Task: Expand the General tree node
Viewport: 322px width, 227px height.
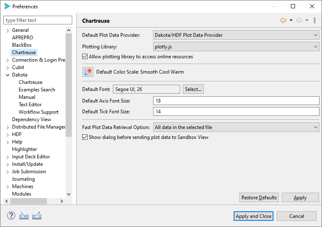Action: pyautogui.click(x=7, y=30)
